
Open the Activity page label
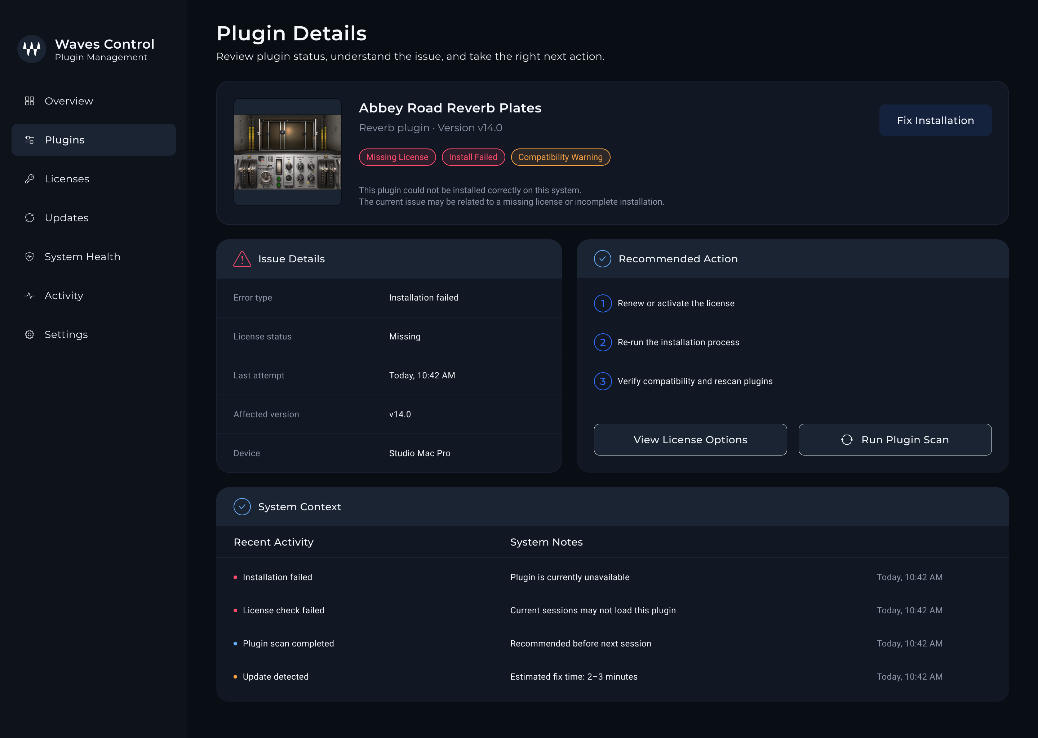tap(64, 296)
